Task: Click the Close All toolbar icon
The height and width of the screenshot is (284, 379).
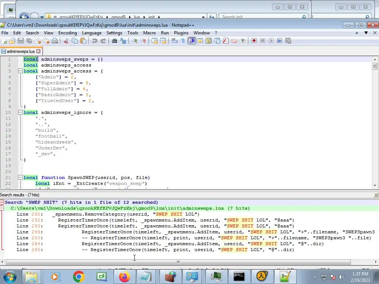Action: pos(46,41)
